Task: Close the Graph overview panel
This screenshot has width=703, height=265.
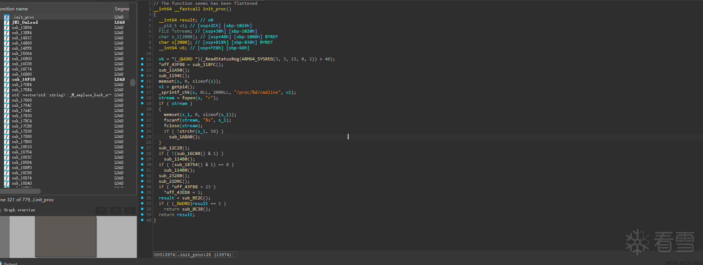Action: pyautogui.click(x=130, y=211)
